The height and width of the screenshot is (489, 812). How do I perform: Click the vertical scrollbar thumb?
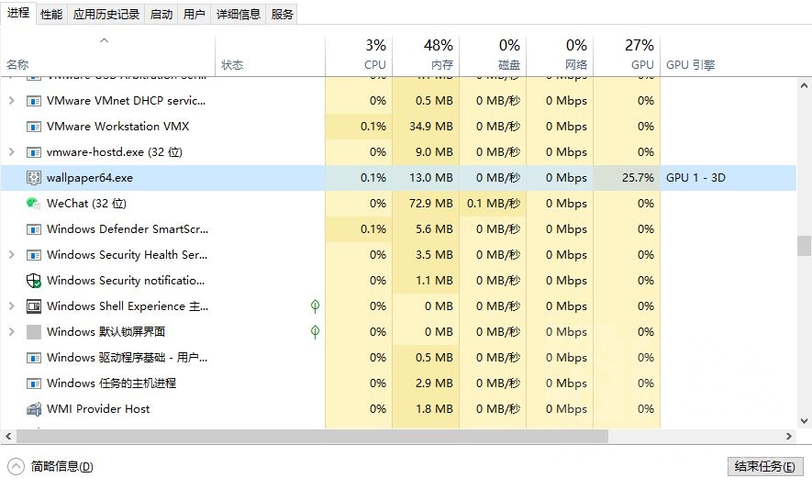804,246
